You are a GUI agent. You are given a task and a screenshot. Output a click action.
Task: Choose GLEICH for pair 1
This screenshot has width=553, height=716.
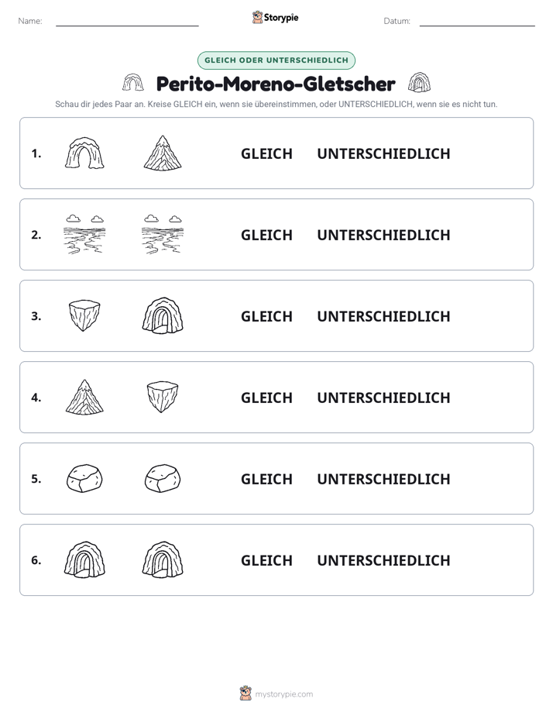coord(266,154)
